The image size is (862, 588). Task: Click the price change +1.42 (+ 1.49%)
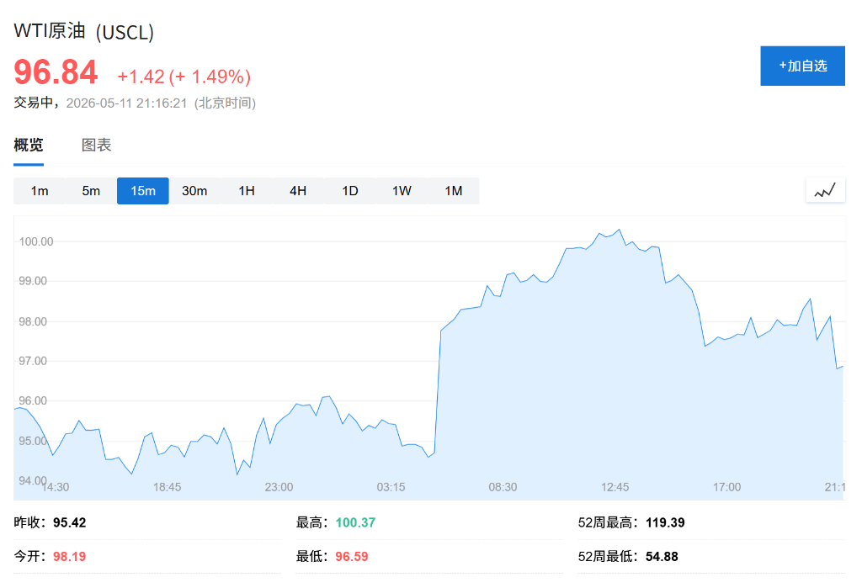[184, 77]
